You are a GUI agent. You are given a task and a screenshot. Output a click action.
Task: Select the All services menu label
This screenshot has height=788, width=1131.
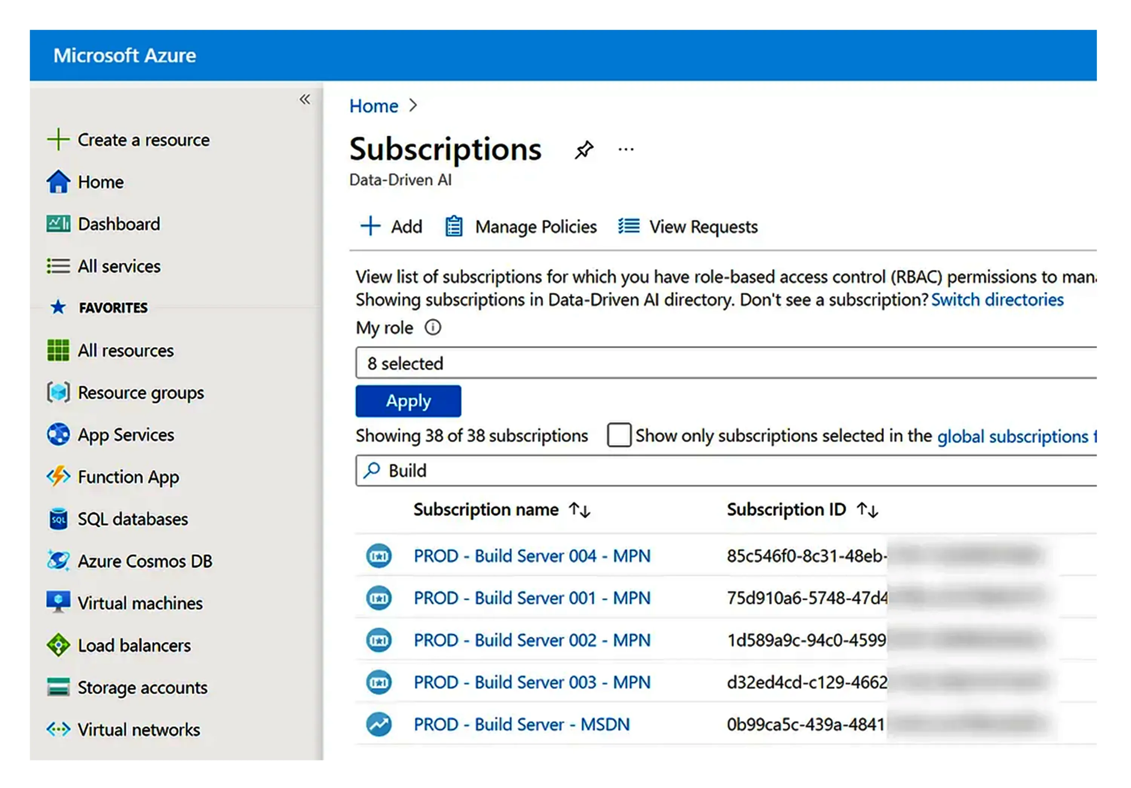point(119,266)
